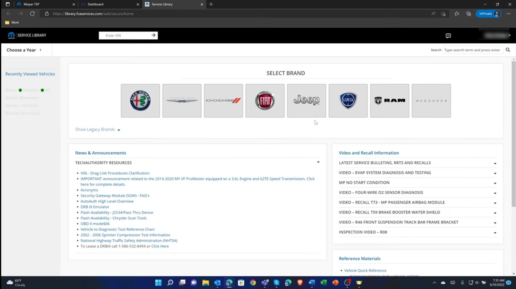Open AutoAuth High Level Overview link

tap(107, 201)
